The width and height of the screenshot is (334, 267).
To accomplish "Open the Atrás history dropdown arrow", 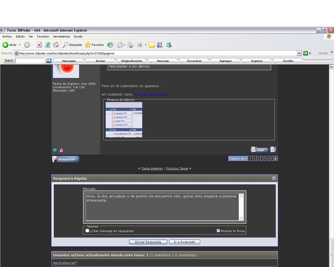I will (x=20, y=45).
